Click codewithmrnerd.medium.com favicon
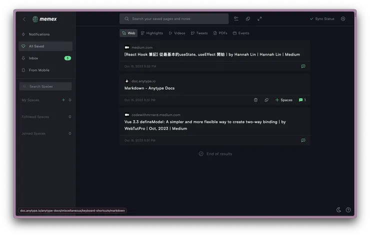 [x=127, y=115]
